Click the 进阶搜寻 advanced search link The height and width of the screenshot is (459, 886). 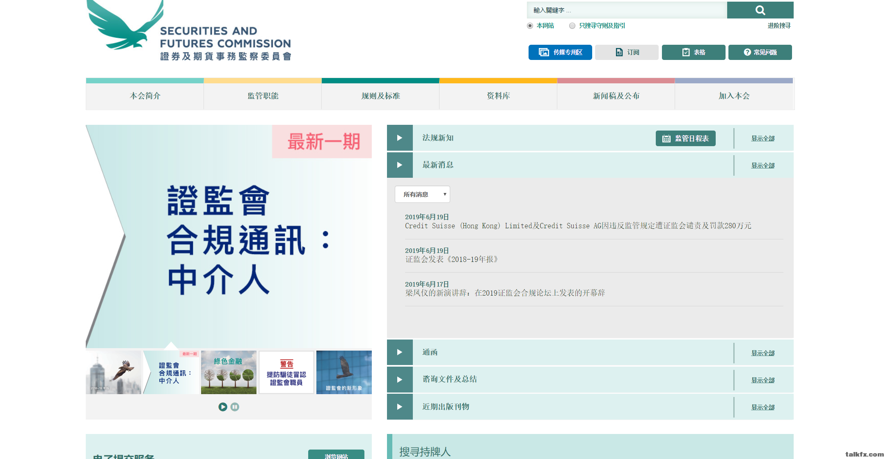779,25
